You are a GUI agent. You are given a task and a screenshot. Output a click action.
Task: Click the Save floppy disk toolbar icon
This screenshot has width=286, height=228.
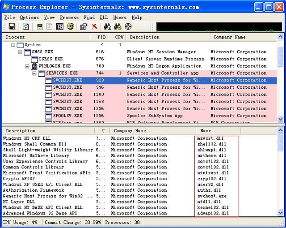tap(12, 27)
